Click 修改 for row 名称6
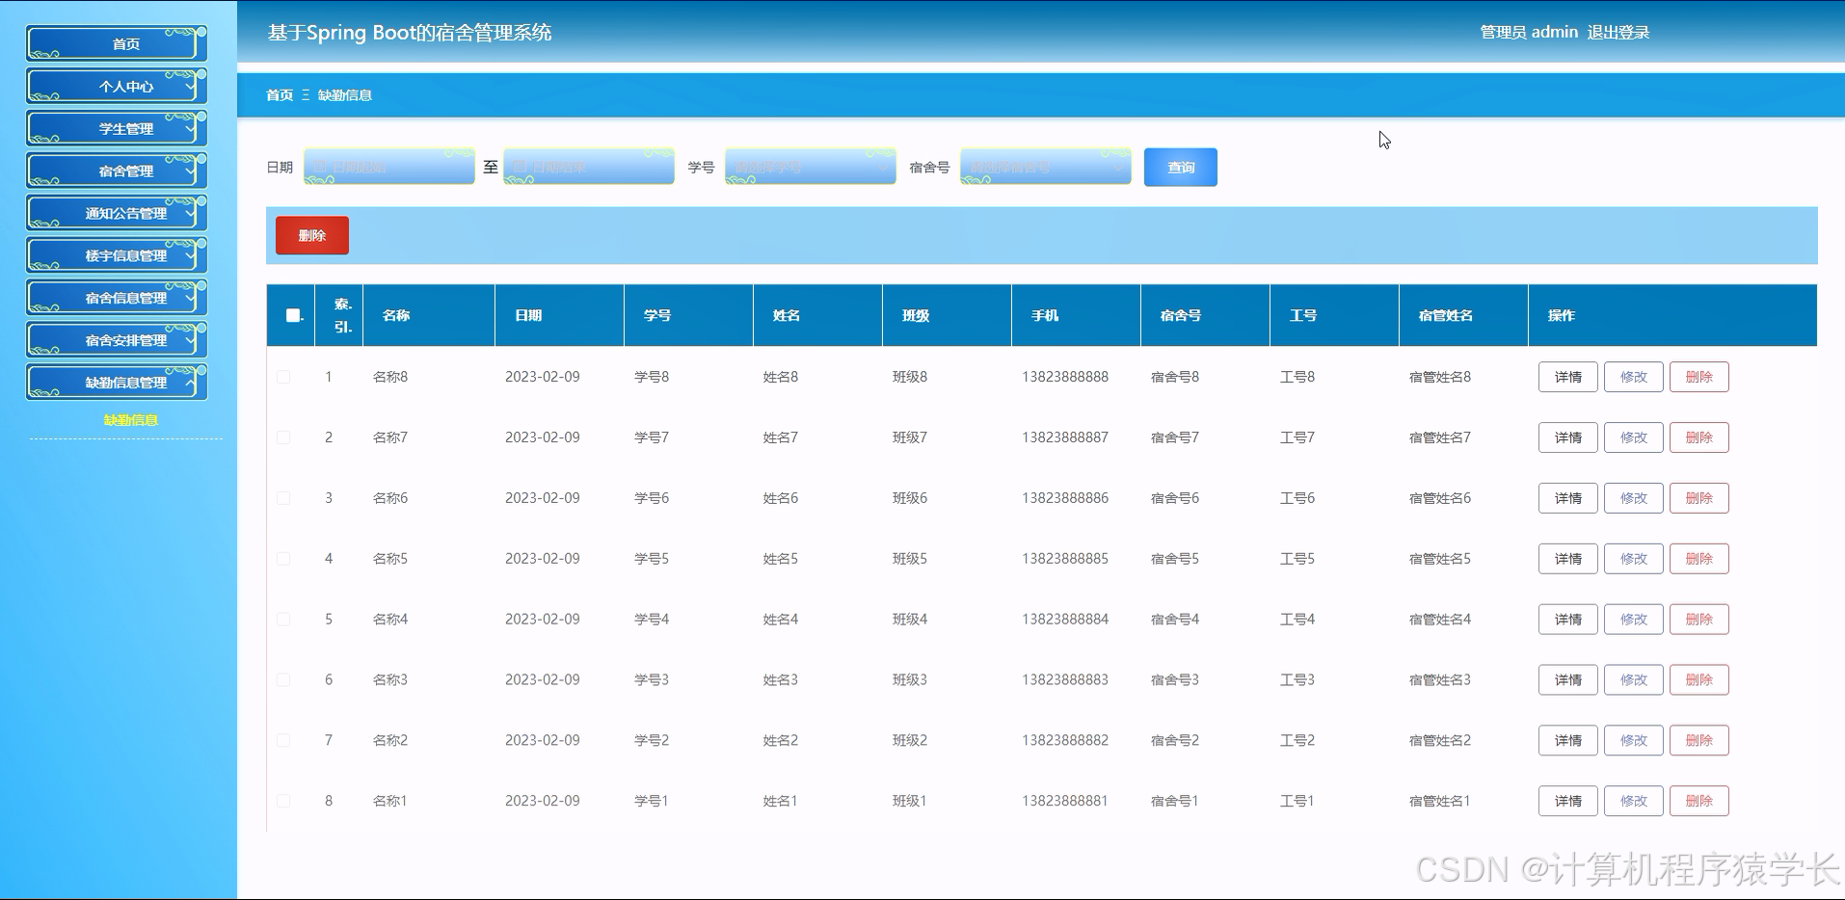Image resolution: width=1845 pixels, height=900 pixels. tap(1633, 498)
